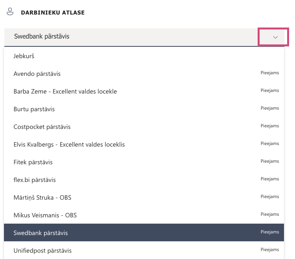Select Mikus Veismanis - OBS

pos(45,215)
